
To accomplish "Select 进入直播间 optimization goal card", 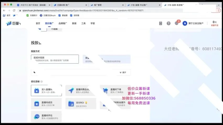I will pos(46,91).
